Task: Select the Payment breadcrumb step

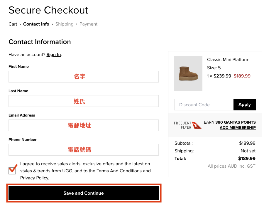Action: [x=88, y=24]
